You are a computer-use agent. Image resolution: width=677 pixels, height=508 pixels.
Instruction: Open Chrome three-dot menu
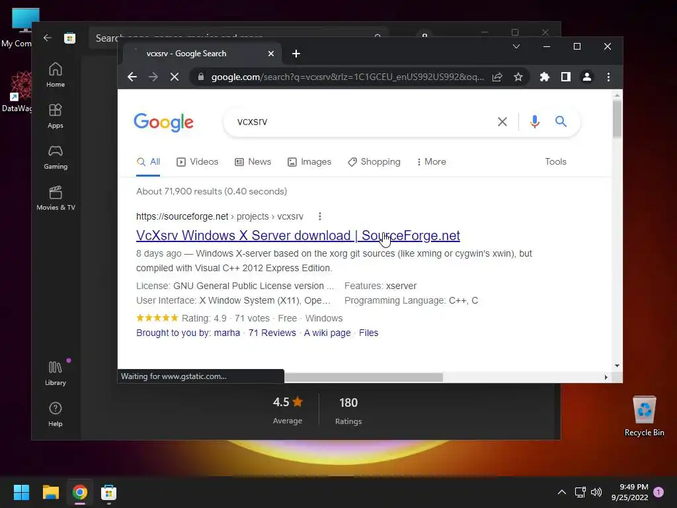(x=608, y=77)
